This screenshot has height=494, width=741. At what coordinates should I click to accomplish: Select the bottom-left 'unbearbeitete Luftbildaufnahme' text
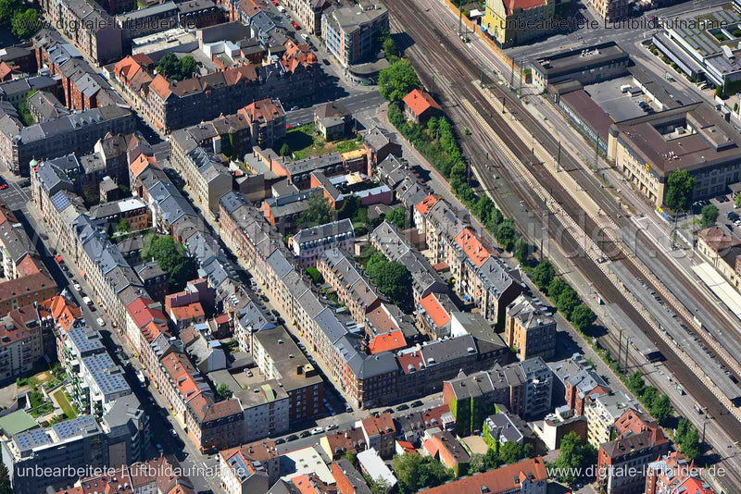click(x=131, y=471)
